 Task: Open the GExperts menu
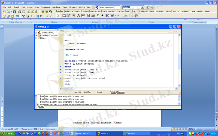[73, 7]
